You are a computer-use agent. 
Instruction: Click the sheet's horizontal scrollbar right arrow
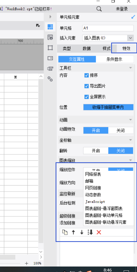(41, 257)
